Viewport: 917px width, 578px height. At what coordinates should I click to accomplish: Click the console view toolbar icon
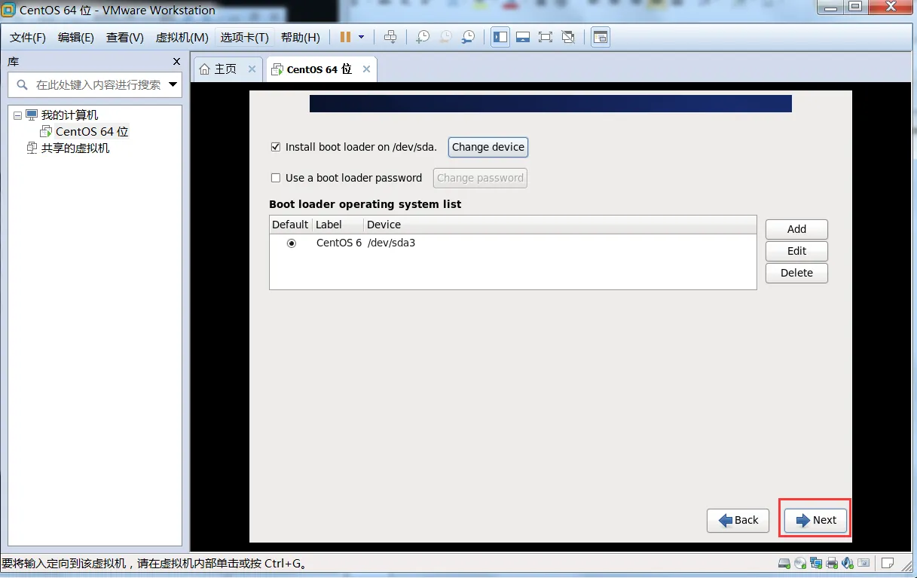(601, 37)
